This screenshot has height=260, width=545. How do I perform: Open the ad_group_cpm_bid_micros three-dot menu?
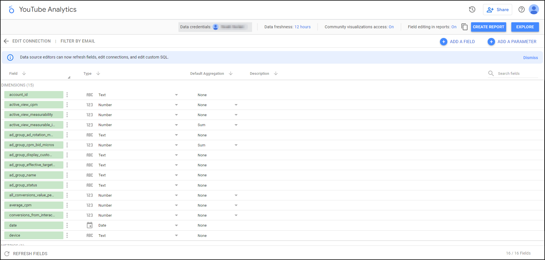coord(67,145)
